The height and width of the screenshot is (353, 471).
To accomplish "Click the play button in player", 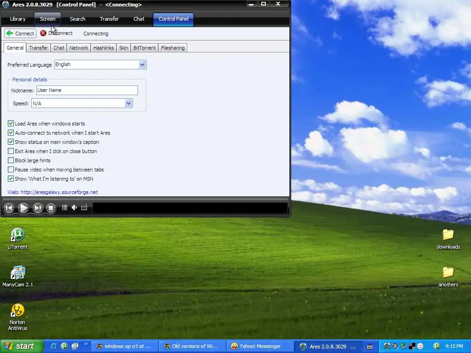I will point(23,208).
